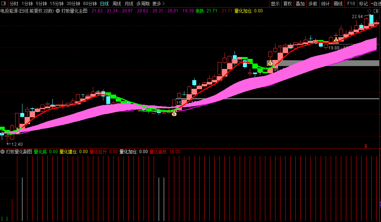Click the money bag signal near price 15
The width and height of the screenshot is (381, 222).
(x=174, y=113)
